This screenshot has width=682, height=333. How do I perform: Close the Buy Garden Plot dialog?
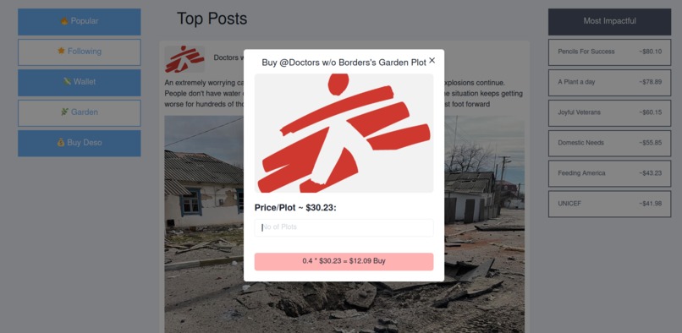(x=432, y=60)
